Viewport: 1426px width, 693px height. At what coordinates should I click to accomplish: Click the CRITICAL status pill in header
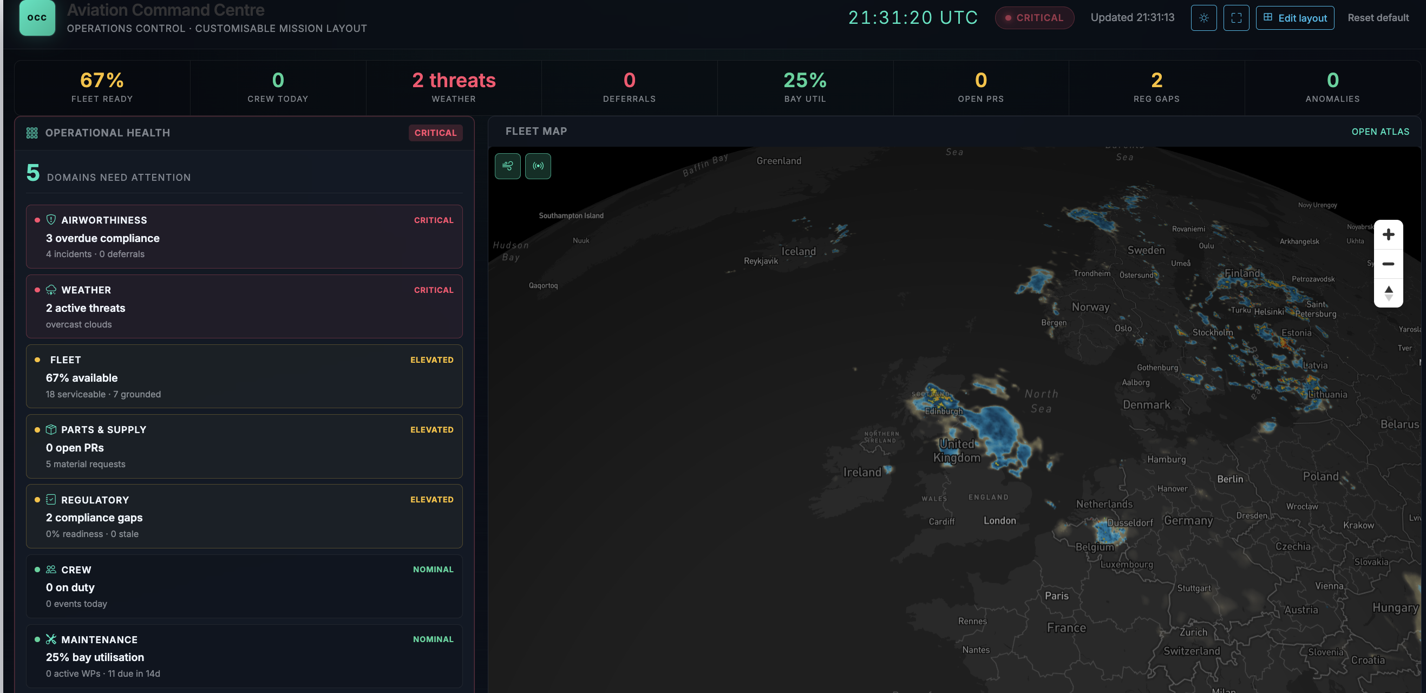1034,18
